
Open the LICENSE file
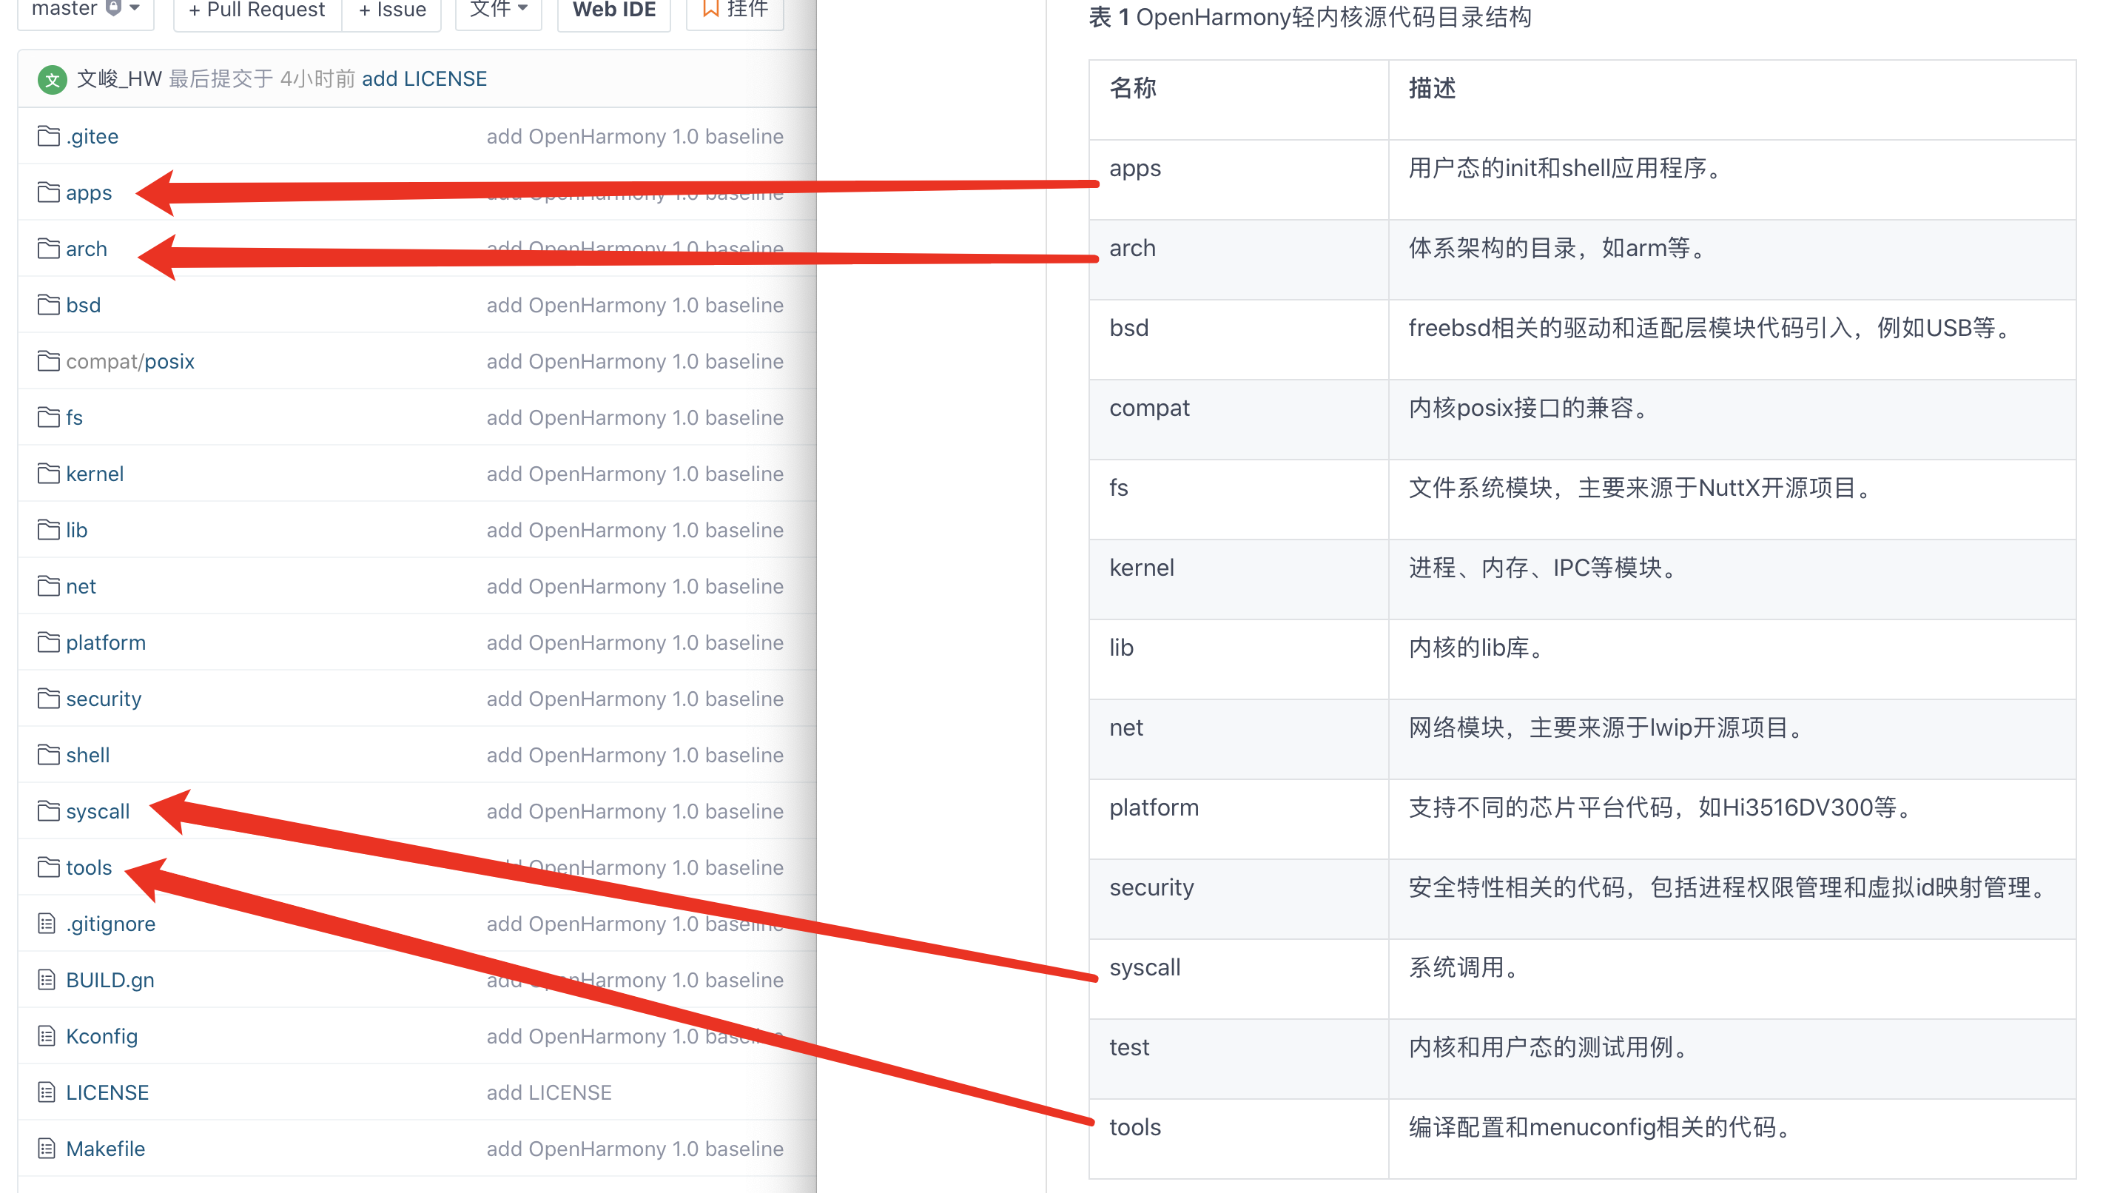point(107,1092)
